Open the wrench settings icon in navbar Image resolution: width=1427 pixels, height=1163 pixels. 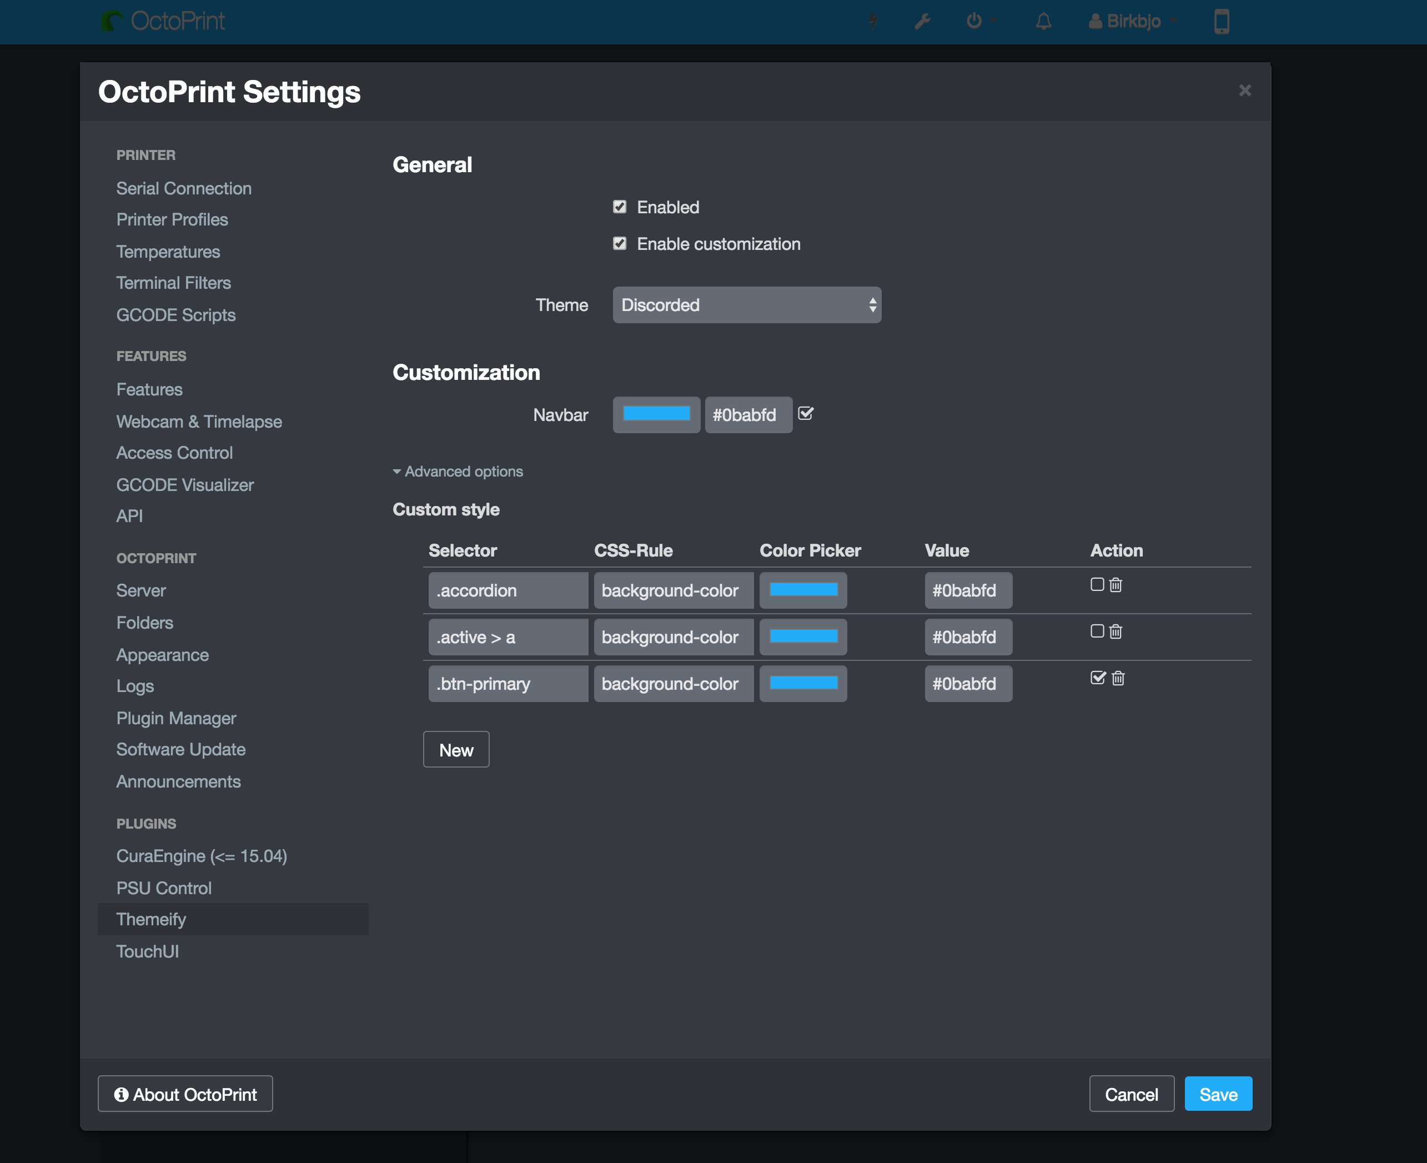(922, 22)
